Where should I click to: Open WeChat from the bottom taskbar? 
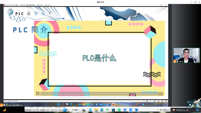(108, 110)
